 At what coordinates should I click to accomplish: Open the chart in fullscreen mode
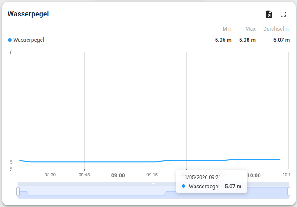pyautogui.click(x=283, y=14)
